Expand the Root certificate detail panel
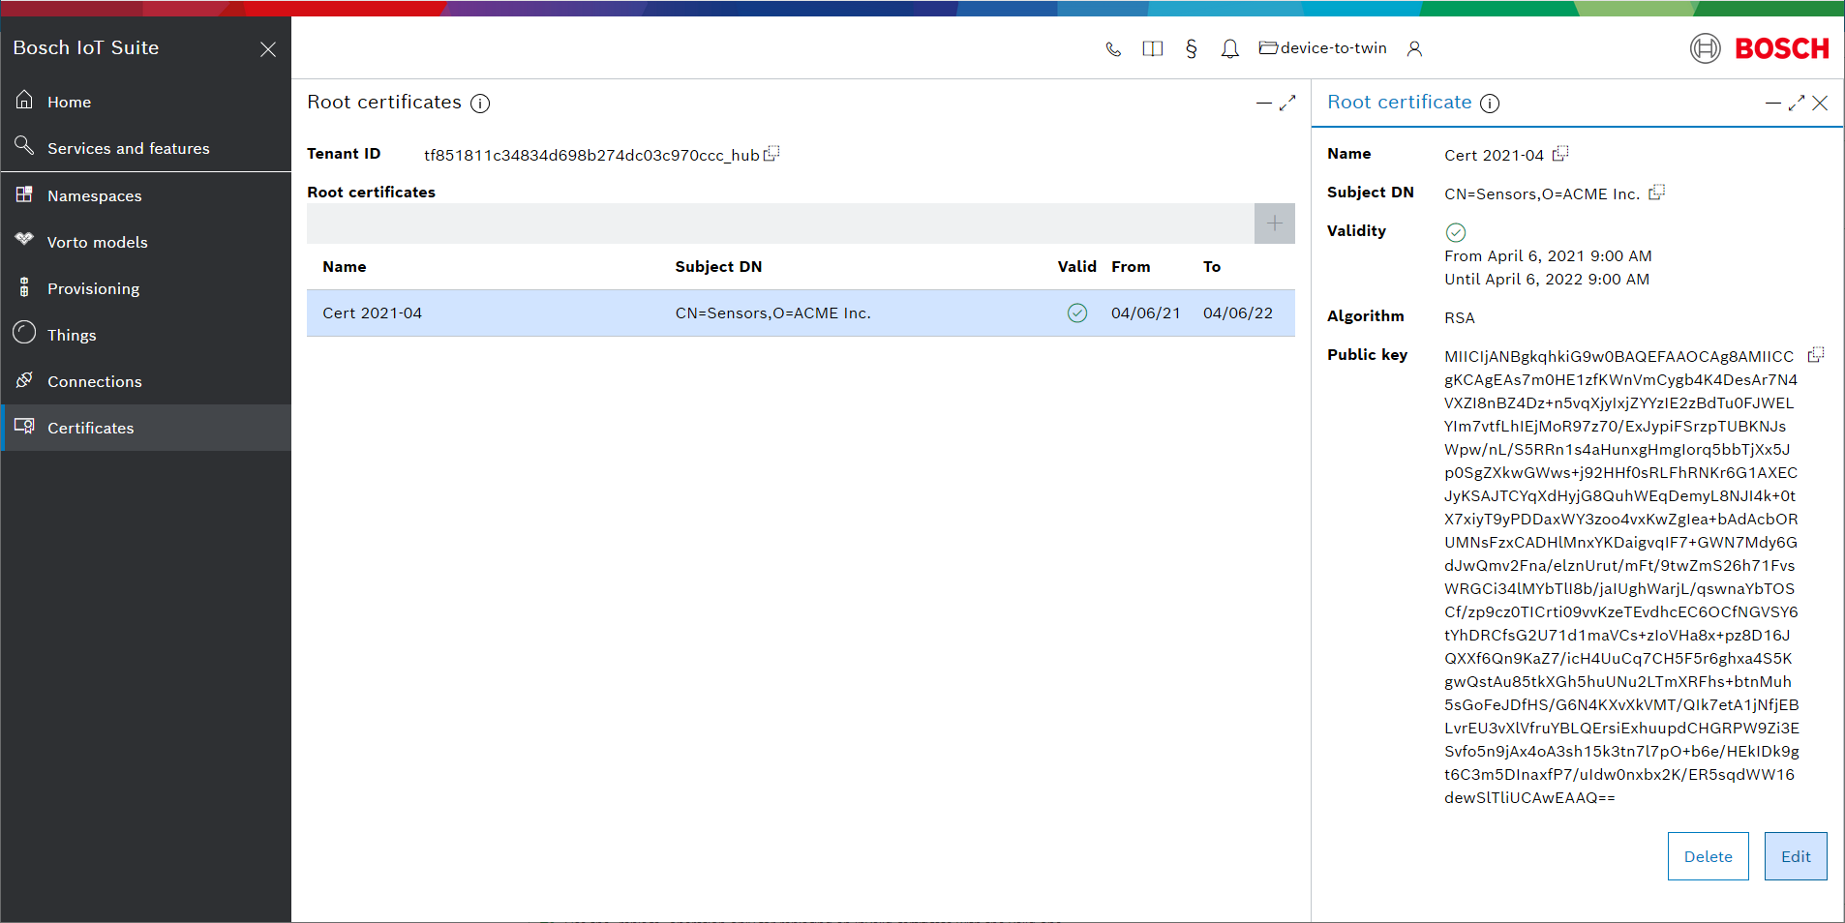Screen dimensions: 1845x923 (x=1797, y=104)
